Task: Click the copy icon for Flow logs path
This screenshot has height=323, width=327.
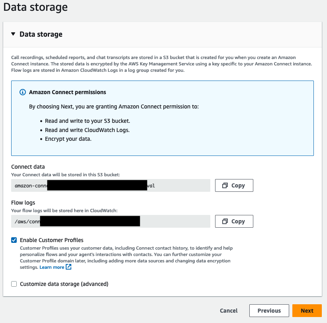Action: pos(225,221)
